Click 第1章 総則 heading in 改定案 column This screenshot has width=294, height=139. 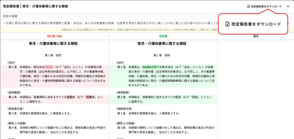[x=163, y=56]
